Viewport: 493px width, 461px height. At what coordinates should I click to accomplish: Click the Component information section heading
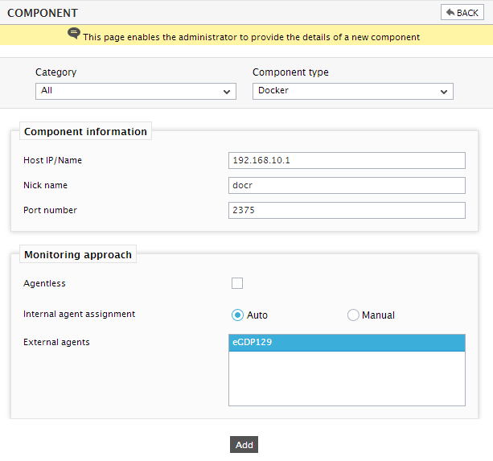[x=85, y=131]
